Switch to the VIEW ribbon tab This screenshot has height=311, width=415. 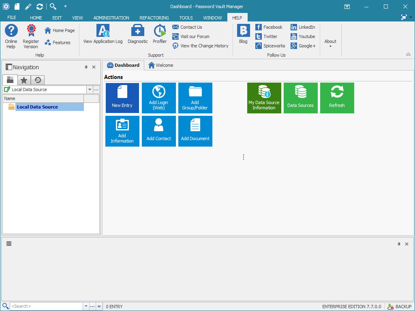pos(77,18)
